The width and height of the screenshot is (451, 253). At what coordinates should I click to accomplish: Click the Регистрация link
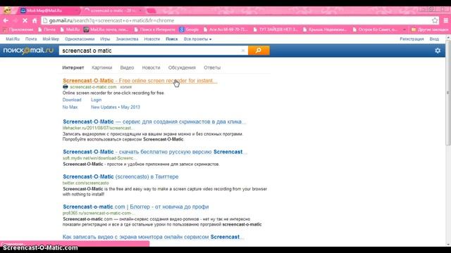tap(412, 39)
